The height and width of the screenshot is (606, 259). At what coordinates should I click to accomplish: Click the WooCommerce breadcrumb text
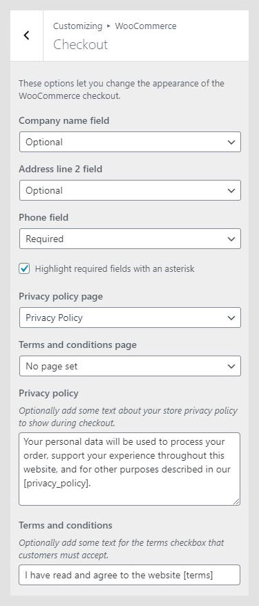click(146, 26)
